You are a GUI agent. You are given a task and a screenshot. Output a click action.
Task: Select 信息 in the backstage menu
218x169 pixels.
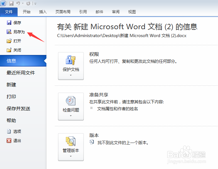point(23,61)
